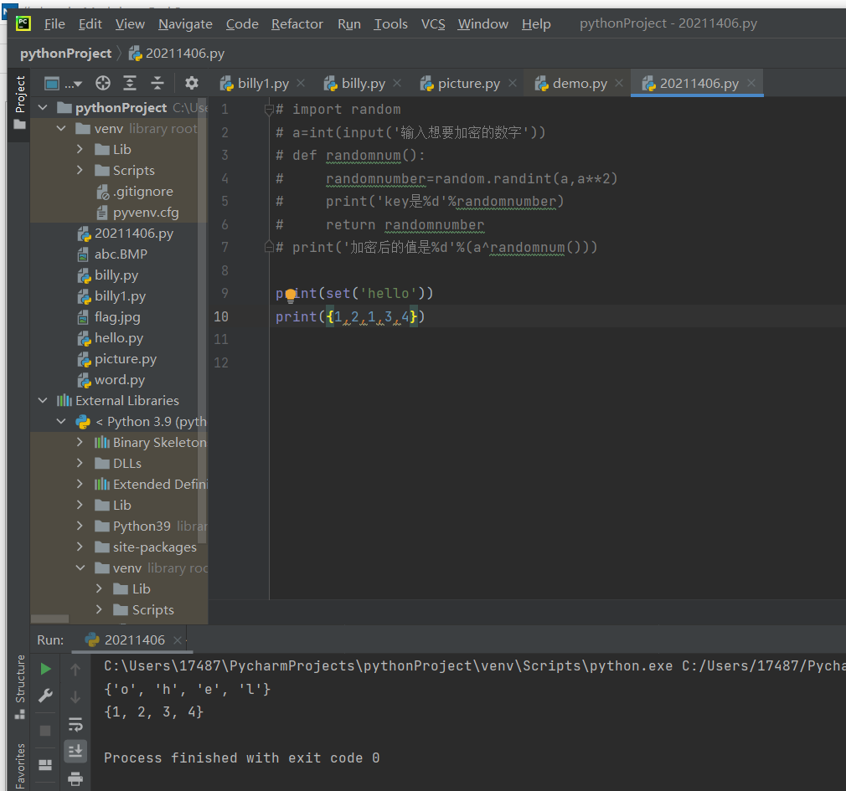Collapse the External Libraries node

tap(43, 401)
